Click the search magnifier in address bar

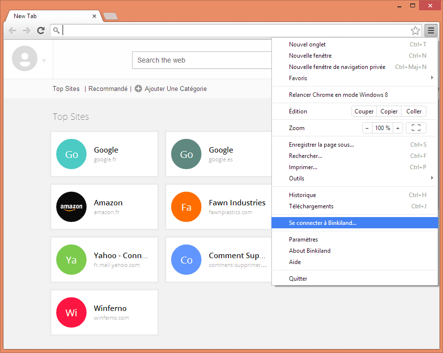57,30
